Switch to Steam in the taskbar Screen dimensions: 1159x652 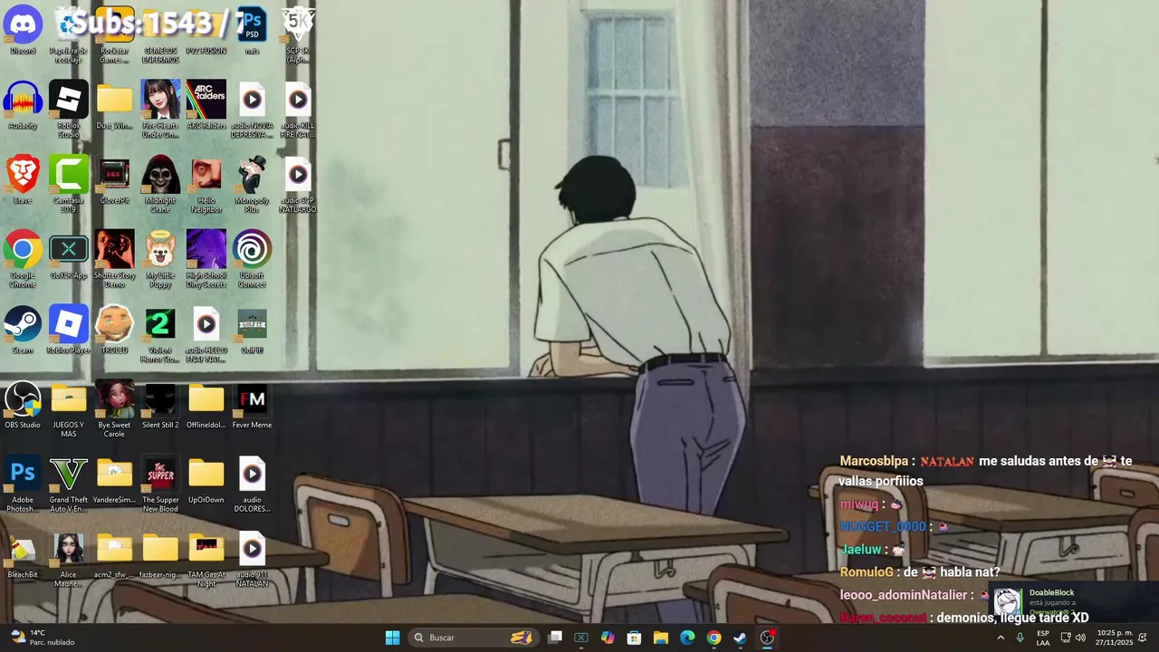point(740,638)
